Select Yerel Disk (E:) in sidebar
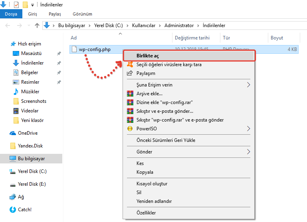 pyautogui.click(x=32, y=184)
